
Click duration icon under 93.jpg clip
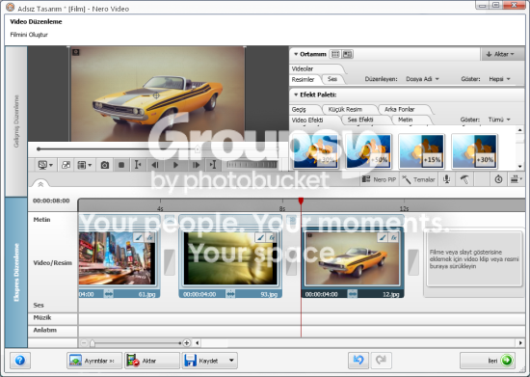click(x=230, y=294)
